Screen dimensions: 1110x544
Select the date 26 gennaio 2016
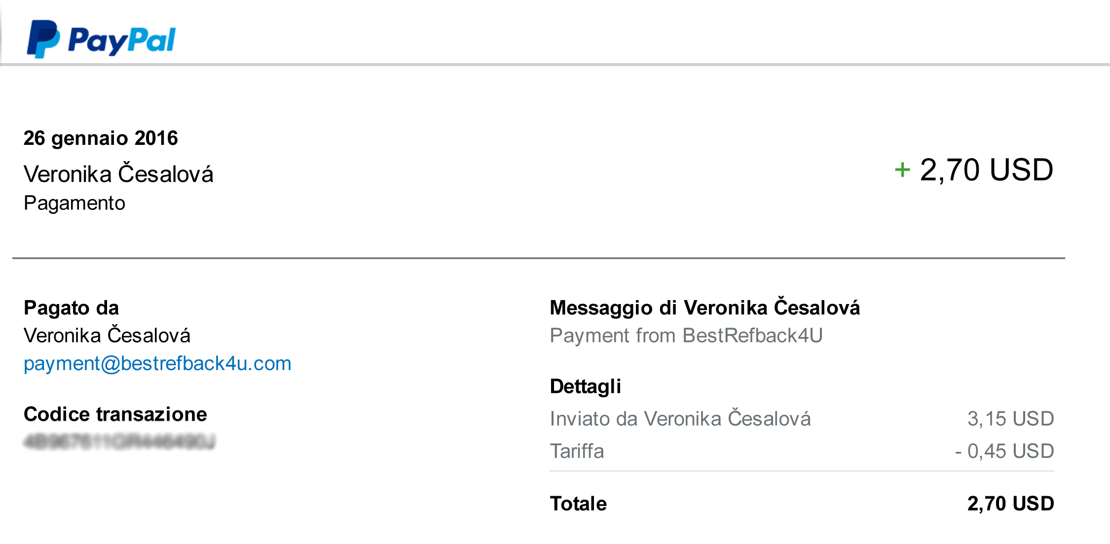click(x=101, y=138)
